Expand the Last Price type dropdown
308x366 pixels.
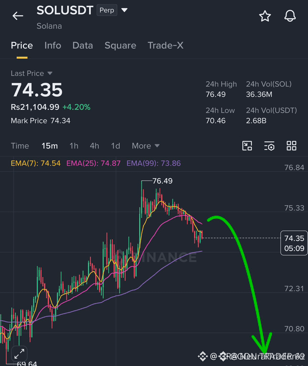50,73
